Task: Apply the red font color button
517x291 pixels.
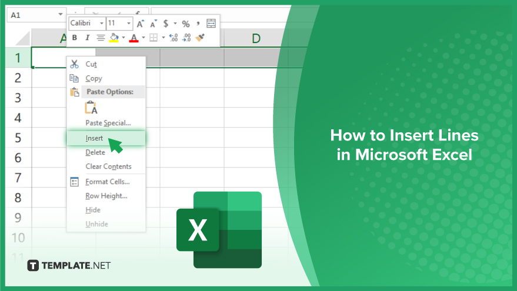Action: coord(134,38)
